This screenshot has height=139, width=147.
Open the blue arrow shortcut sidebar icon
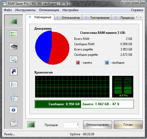click(x=14, y=72)
